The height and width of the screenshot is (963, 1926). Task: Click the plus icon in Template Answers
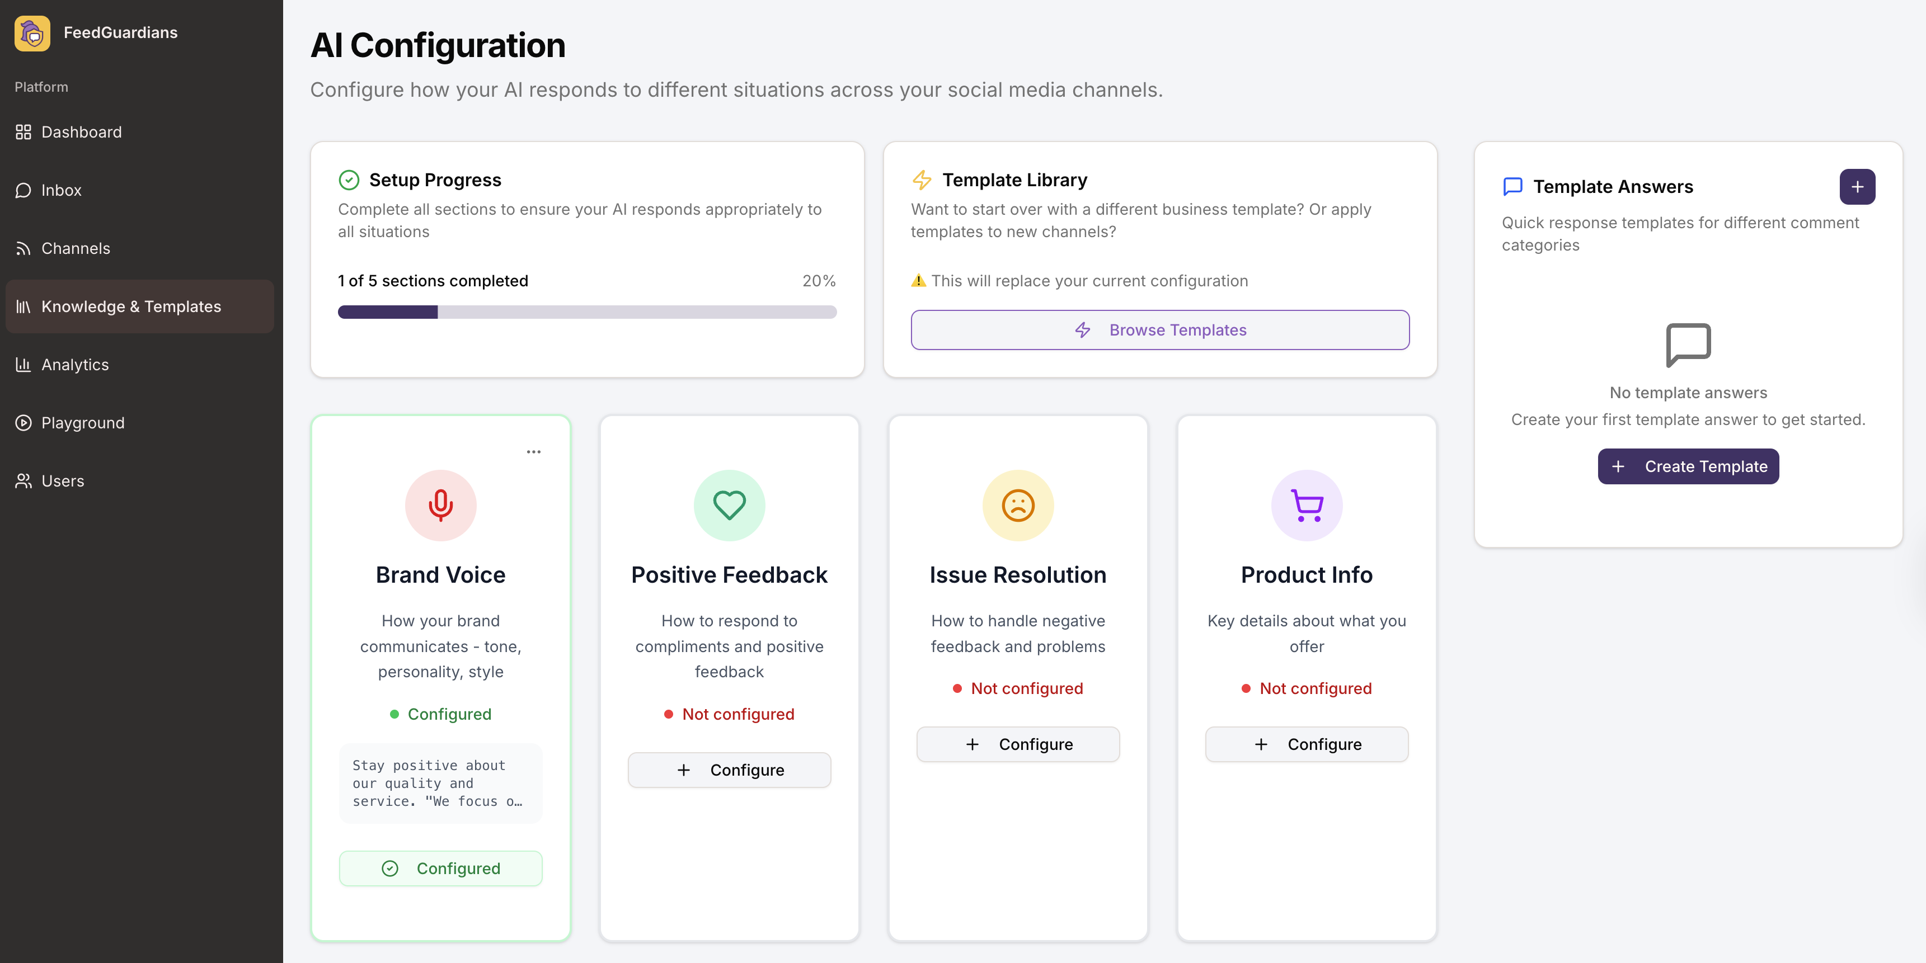pyautogui.click(x=1857, y=187)
